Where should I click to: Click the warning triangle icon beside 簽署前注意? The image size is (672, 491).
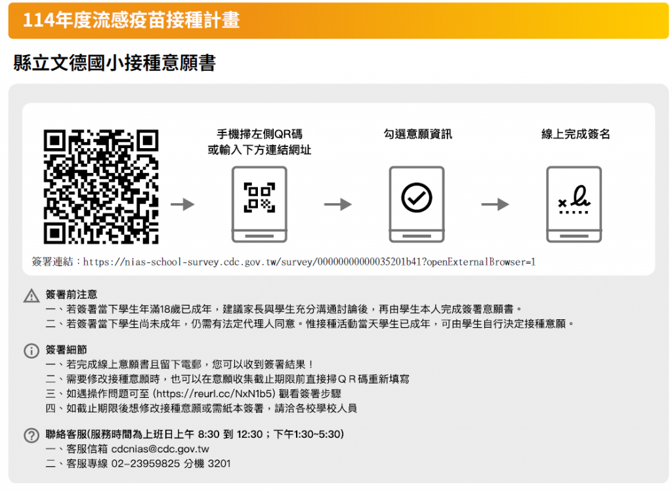[31, 296]
